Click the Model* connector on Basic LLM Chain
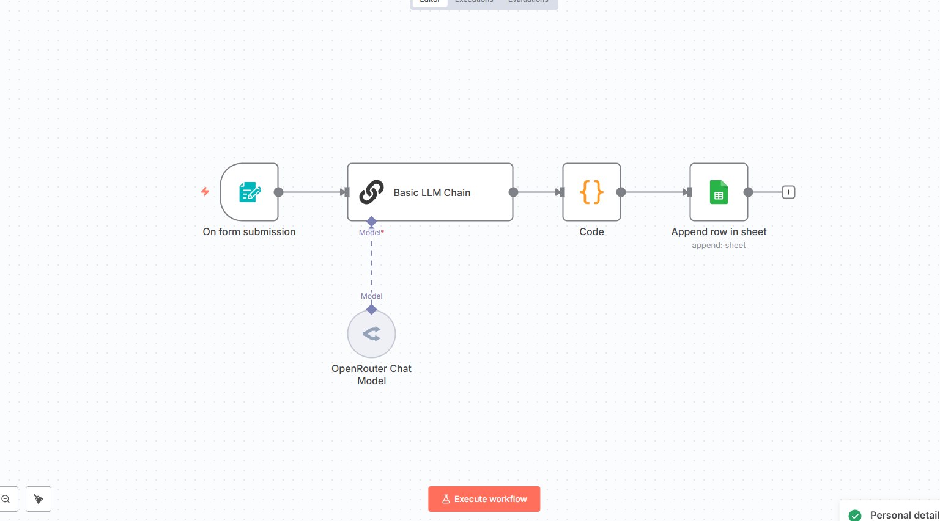The height and width of the screenshot is (521, 940). click(371, 221)
